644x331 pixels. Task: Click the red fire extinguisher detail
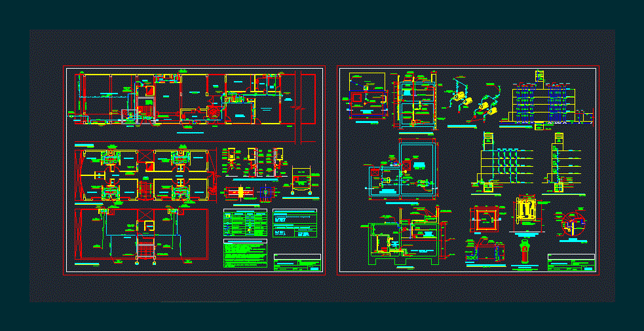click(x=525, y=252)
